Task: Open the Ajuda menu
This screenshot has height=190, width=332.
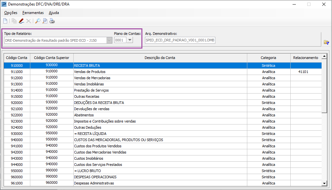Action: coord(54,13)
